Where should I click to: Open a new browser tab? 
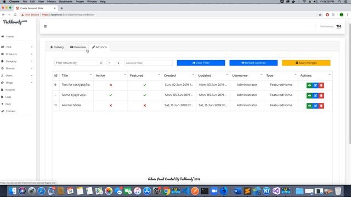tap(61, 8)
